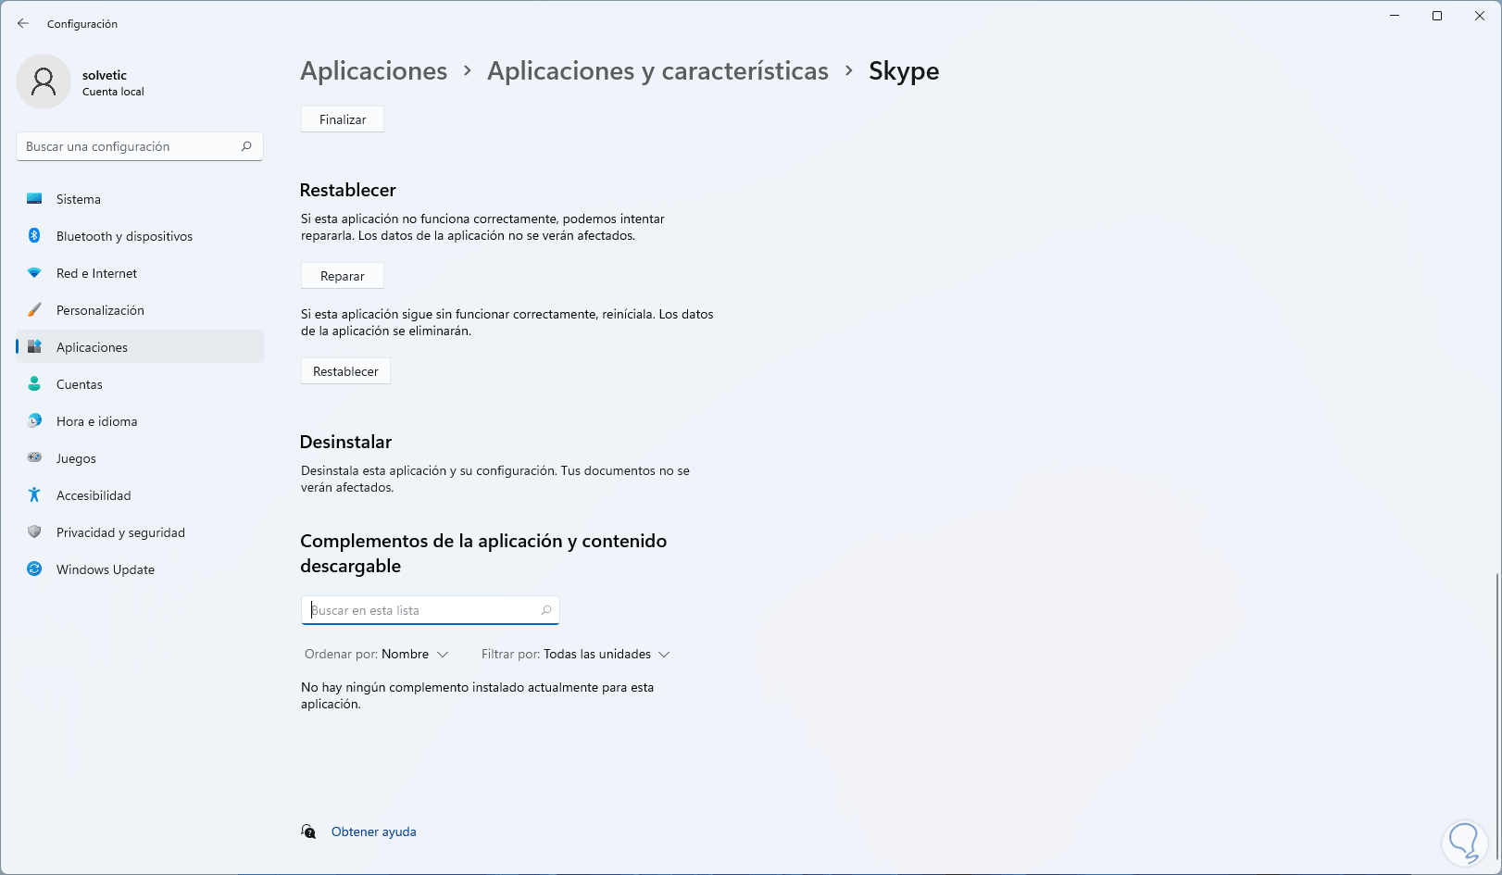
Task: Open the Personalización section
Action: [140, 310]
